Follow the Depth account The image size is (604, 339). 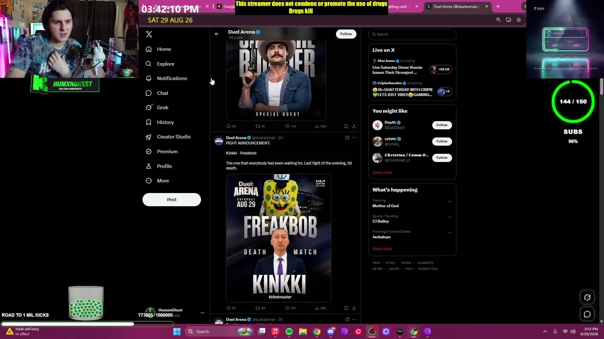(442, 125)
